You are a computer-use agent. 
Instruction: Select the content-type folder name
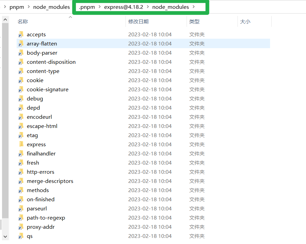pos(43,71)
